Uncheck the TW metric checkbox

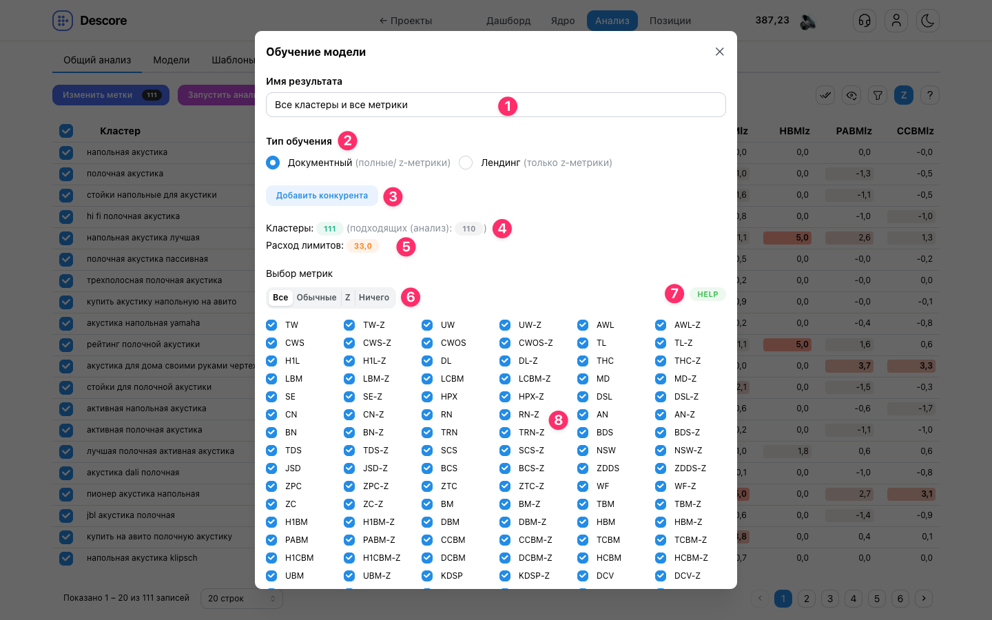(271, 325)
